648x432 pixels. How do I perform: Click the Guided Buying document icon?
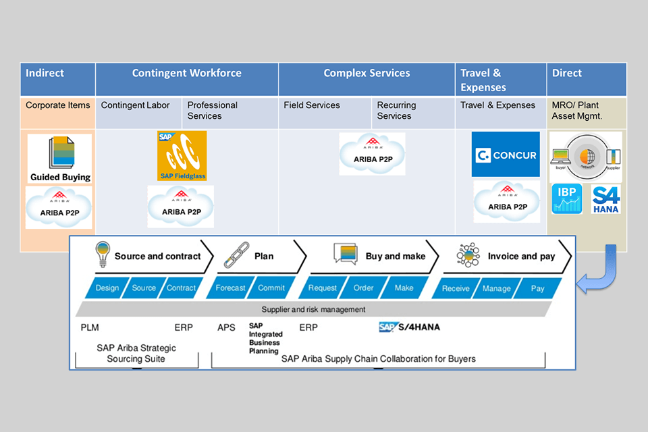pyautogui.click(x=61, y=153)
